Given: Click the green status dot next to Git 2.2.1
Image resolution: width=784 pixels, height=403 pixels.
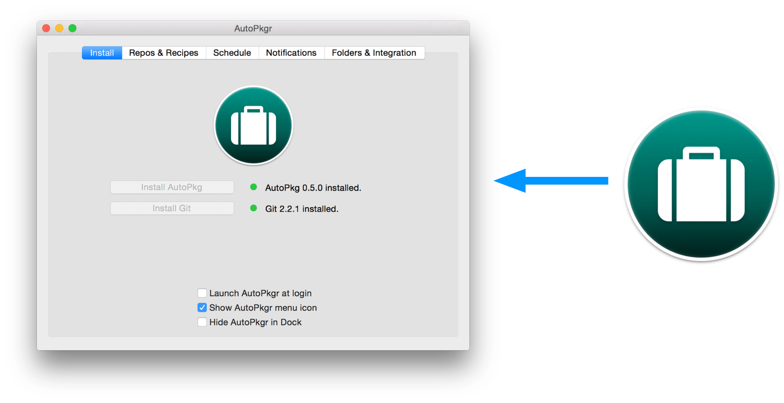Looking at the screenshot, I should point(253,208).
